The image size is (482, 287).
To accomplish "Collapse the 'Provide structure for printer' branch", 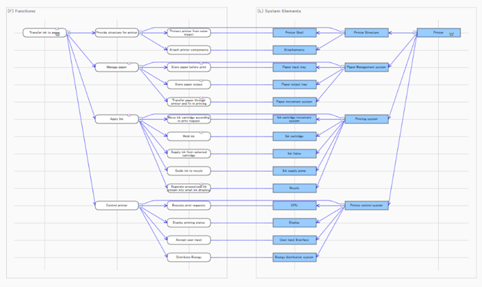I will 141,33.
